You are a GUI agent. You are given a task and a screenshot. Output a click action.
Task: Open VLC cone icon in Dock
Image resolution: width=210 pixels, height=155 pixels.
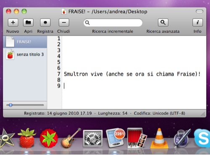tap(159, 138)
